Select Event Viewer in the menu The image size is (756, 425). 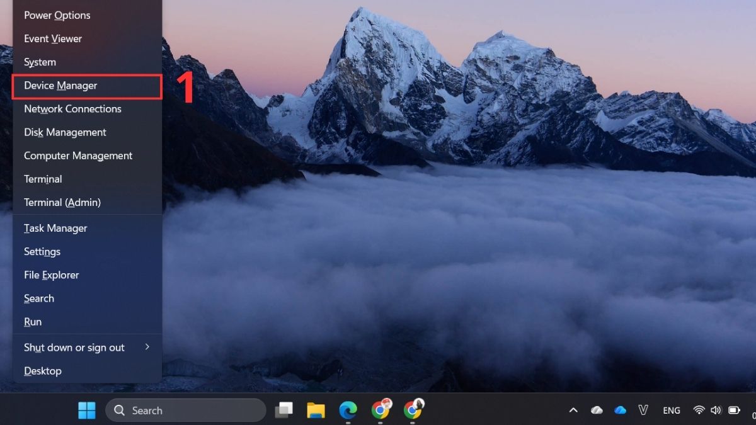coord(52,38)
